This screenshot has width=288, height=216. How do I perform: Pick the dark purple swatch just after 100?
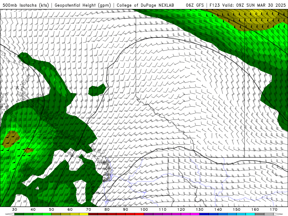tap(149, 214)
